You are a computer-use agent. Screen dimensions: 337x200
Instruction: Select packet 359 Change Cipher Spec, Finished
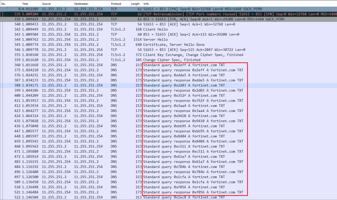click(168, 60)
